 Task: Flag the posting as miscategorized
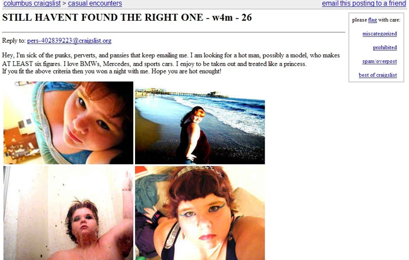pos(379,33)
